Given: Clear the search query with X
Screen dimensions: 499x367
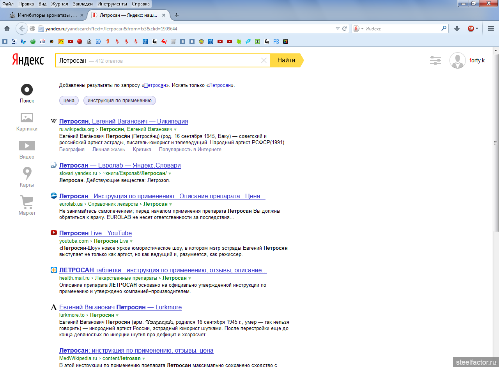Looking at the screenshot, I should 264,60.
